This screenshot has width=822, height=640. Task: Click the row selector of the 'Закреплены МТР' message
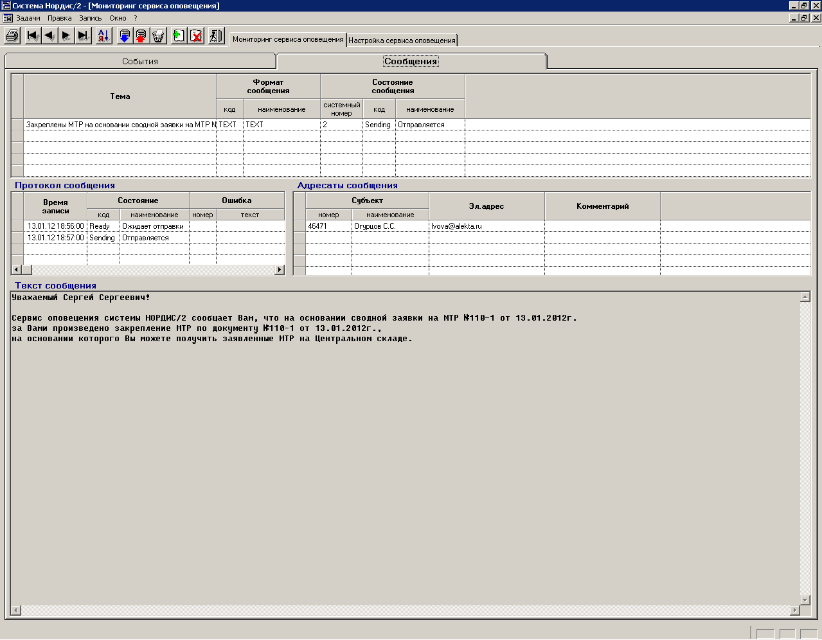[x=17, y=125]
